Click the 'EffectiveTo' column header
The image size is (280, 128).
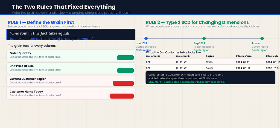click(272, 56)
